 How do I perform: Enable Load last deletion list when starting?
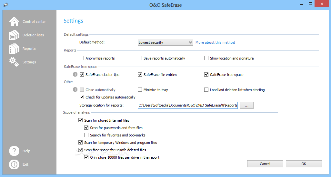(206, 90)
